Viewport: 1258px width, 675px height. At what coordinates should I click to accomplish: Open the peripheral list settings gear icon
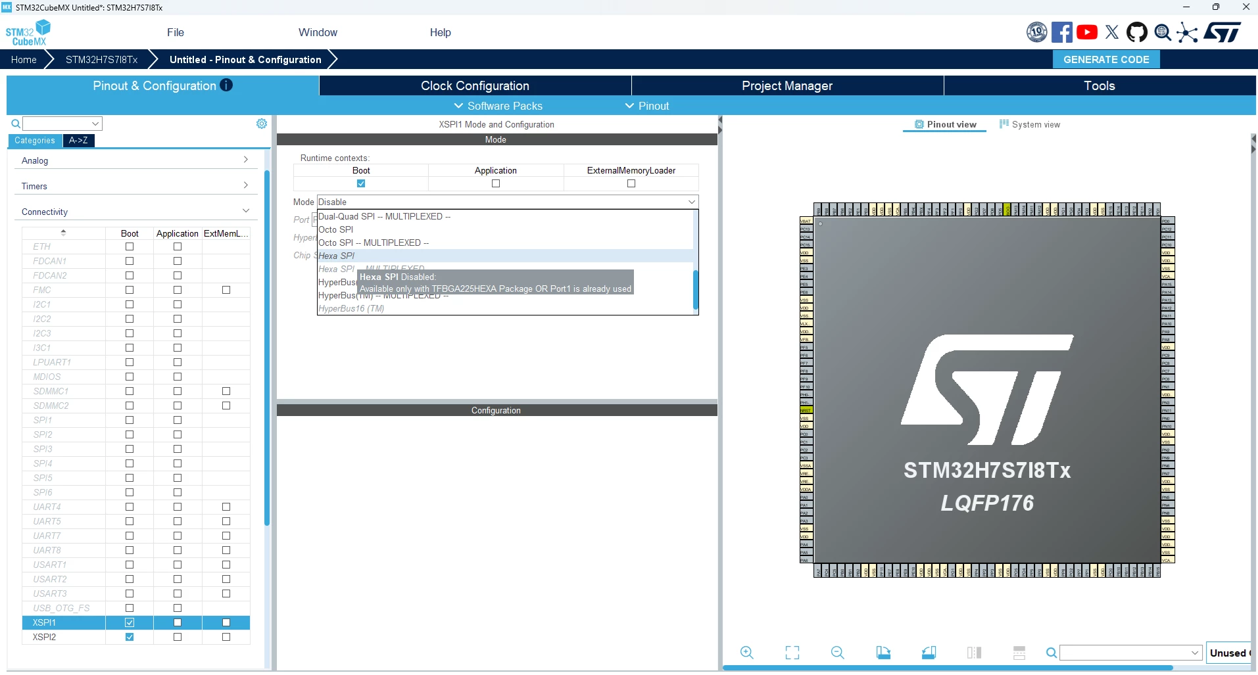[x=262, y=124]
